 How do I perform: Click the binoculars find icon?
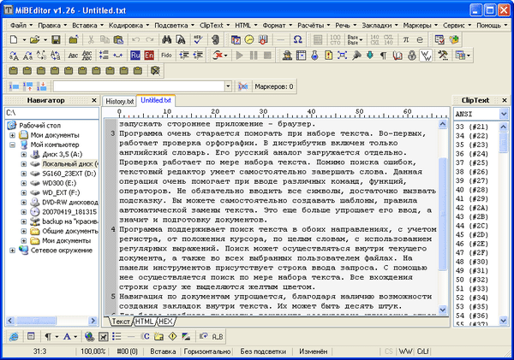tap(166, 39)
